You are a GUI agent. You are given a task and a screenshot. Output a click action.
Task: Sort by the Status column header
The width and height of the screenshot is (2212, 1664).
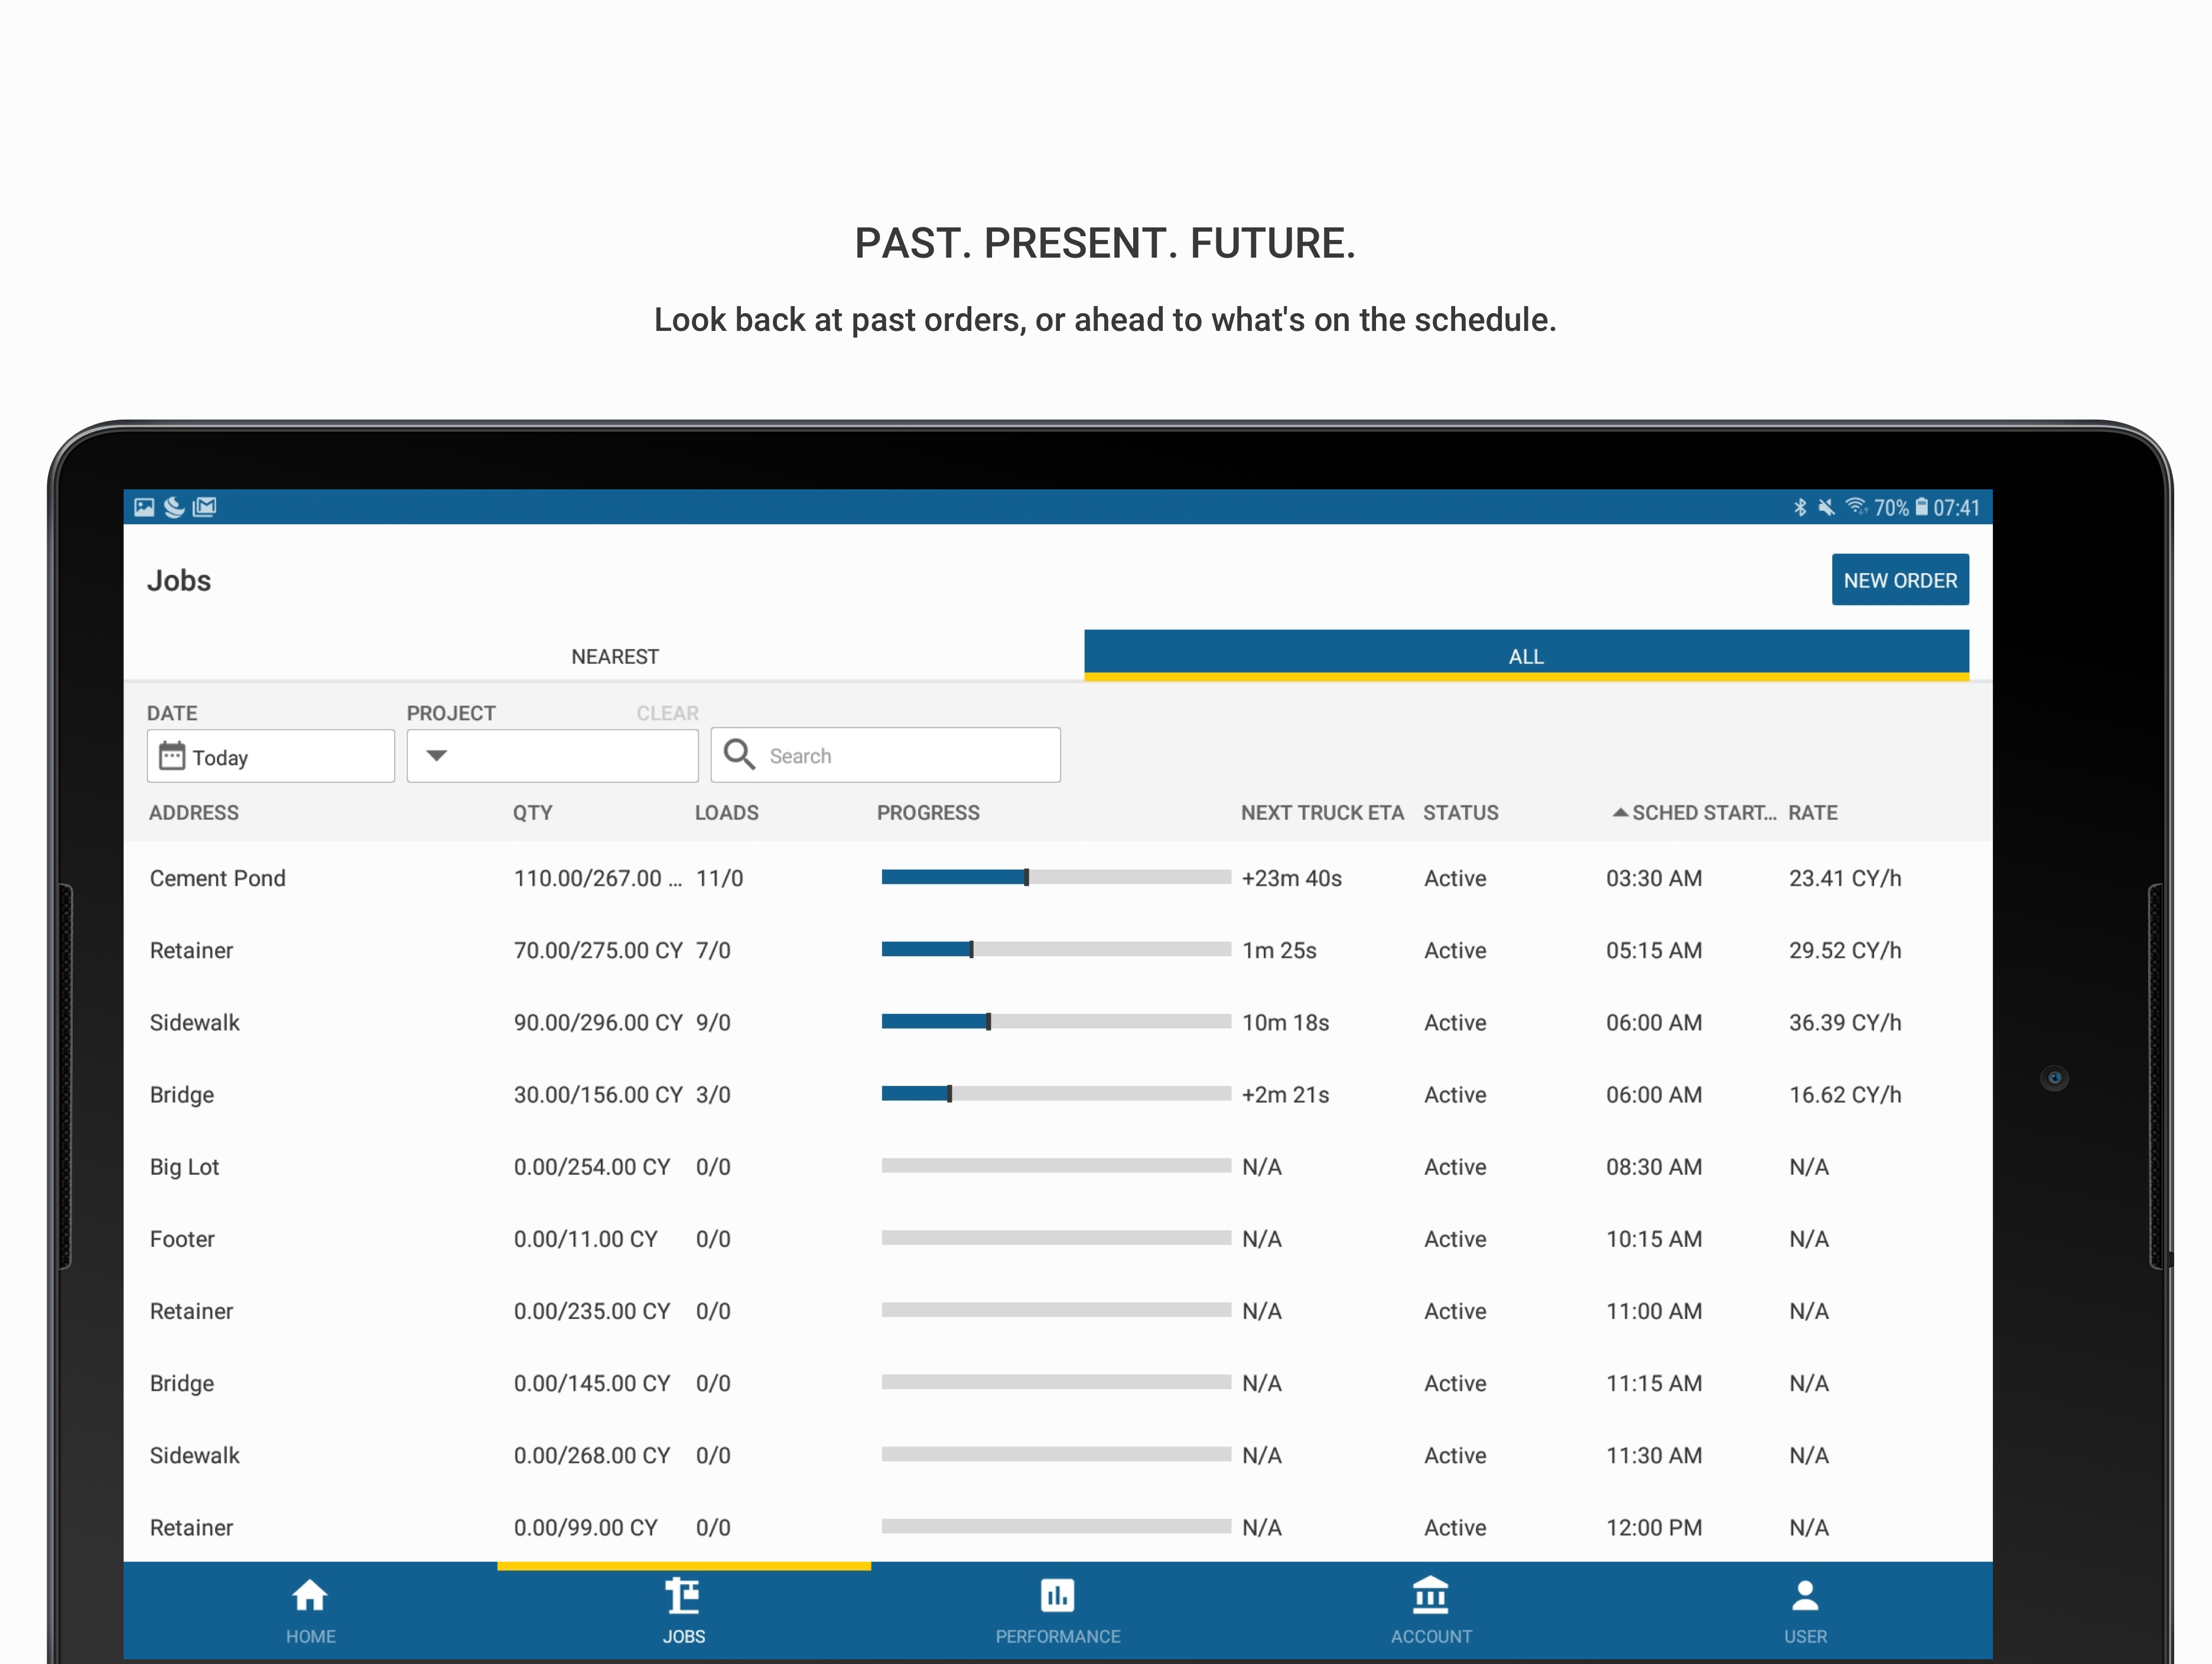tap(1460, 813)
